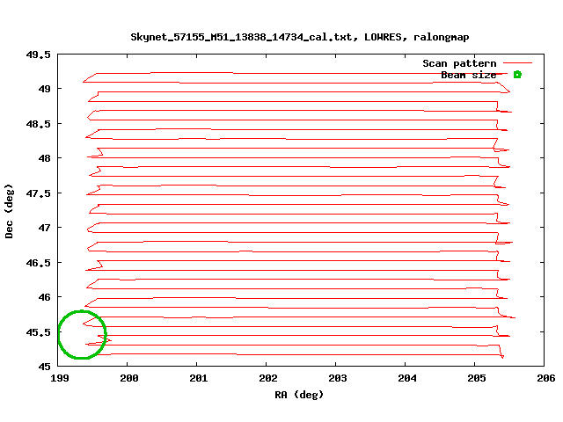Click the 199 RA tick label
This screenshot has width=563, height=422.
(x=59, y=378)
